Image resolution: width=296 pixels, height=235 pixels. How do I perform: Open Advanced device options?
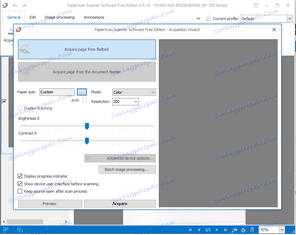120,158
